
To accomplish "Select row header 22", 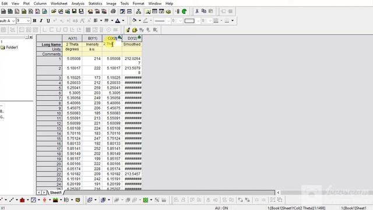I will [49, 174].
